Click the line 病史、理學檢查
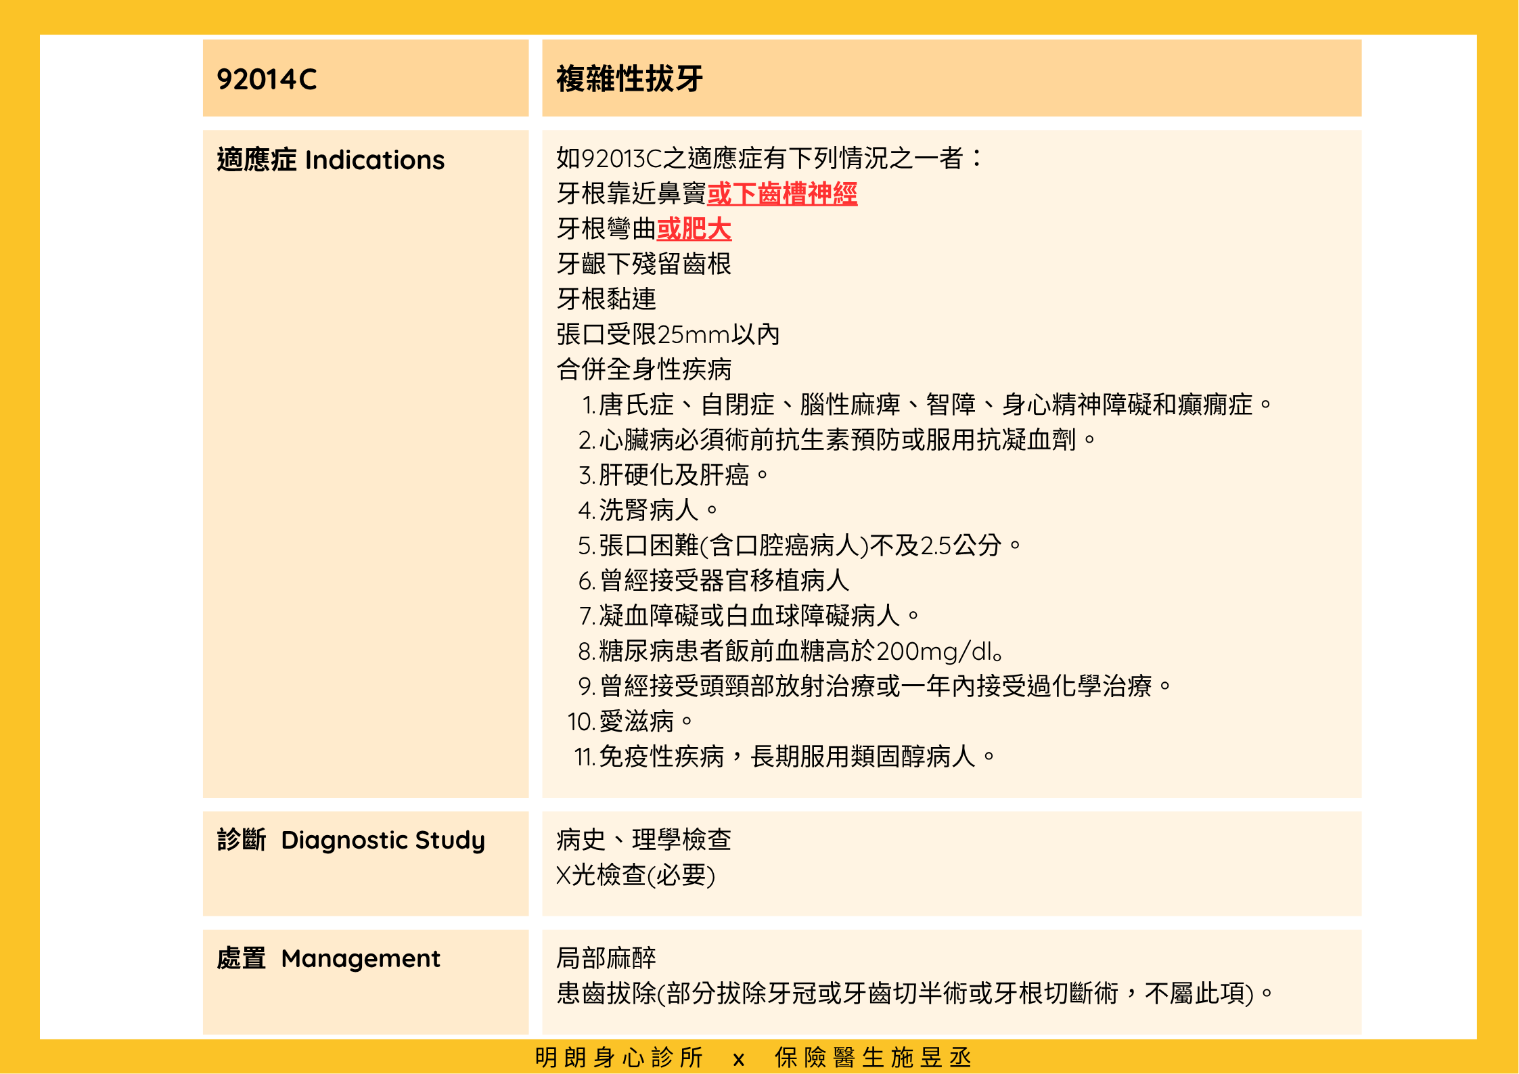This screenshot has height=1074, width=1519. pos(643,840)
